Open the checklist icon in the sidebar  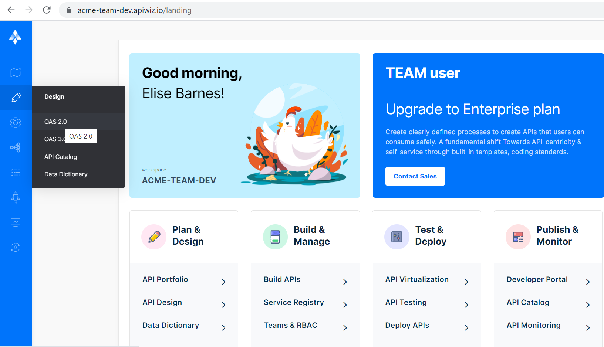click(16, 172)
